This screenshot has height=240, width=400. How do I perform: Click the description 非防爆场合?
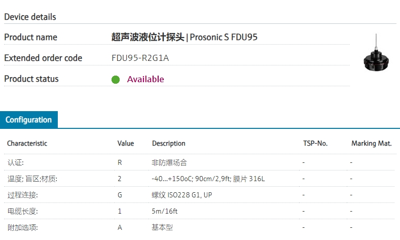pos(169,162)
